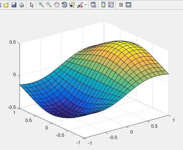Hide the plot tools panel

coord(121,5)
